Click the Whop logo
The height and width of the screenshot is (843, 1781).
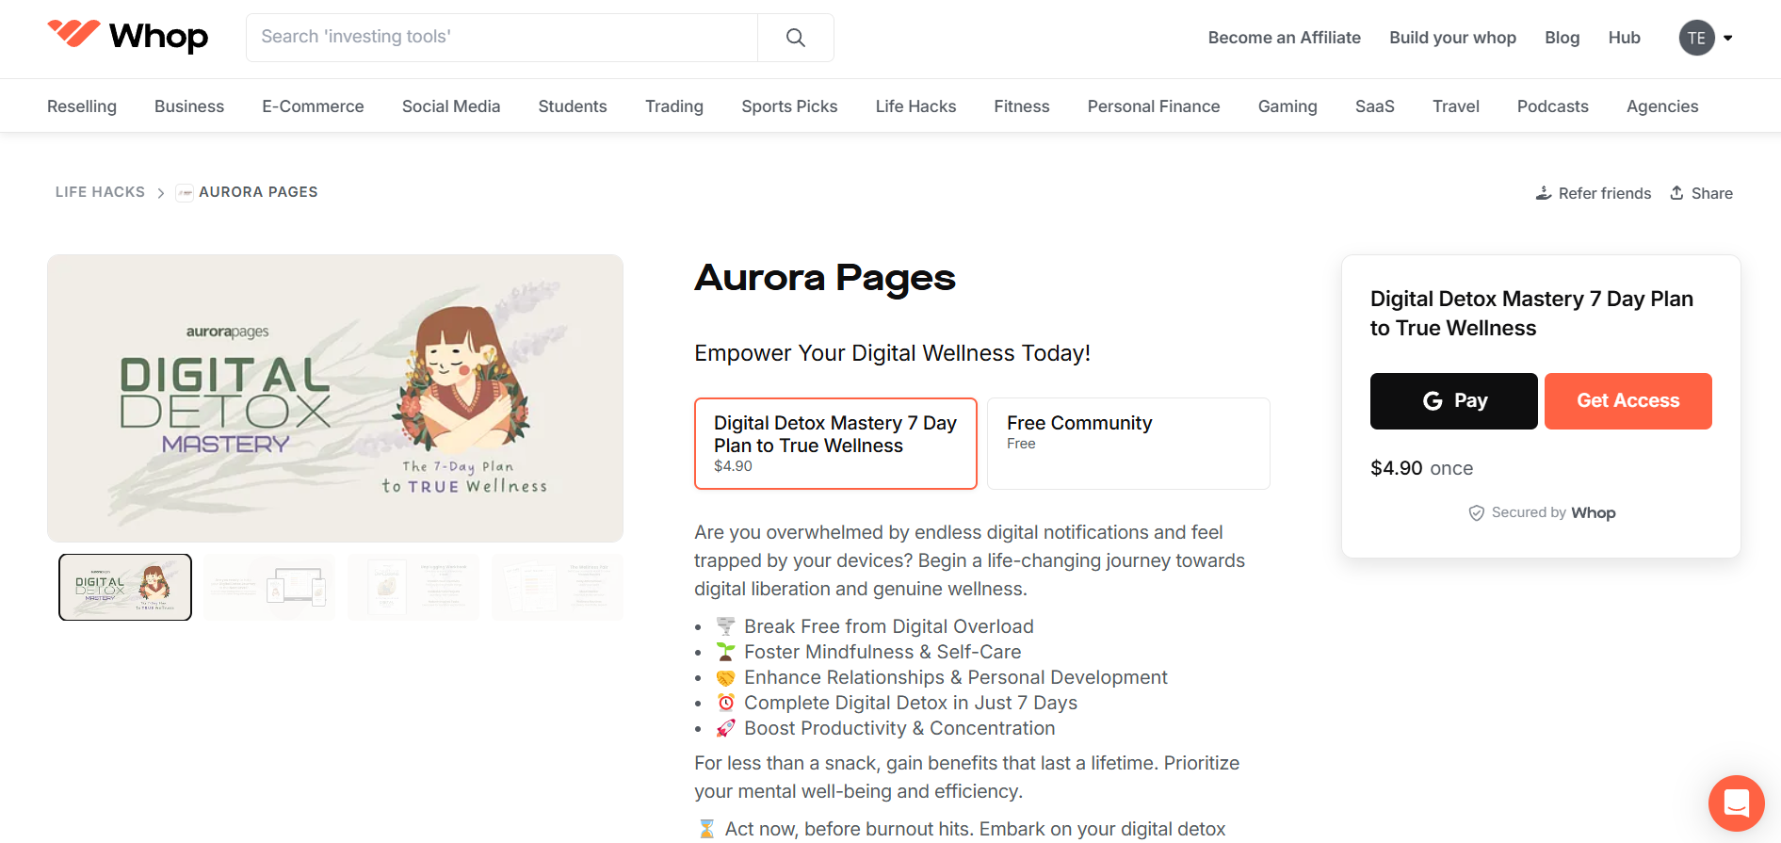[x=128, y=36]
